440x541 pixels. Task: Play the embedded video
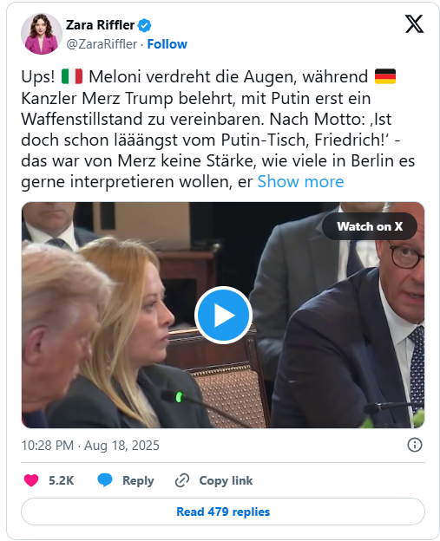coord(223,315)
